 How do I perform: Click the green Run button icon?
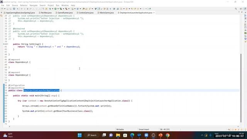coord(56,9)
